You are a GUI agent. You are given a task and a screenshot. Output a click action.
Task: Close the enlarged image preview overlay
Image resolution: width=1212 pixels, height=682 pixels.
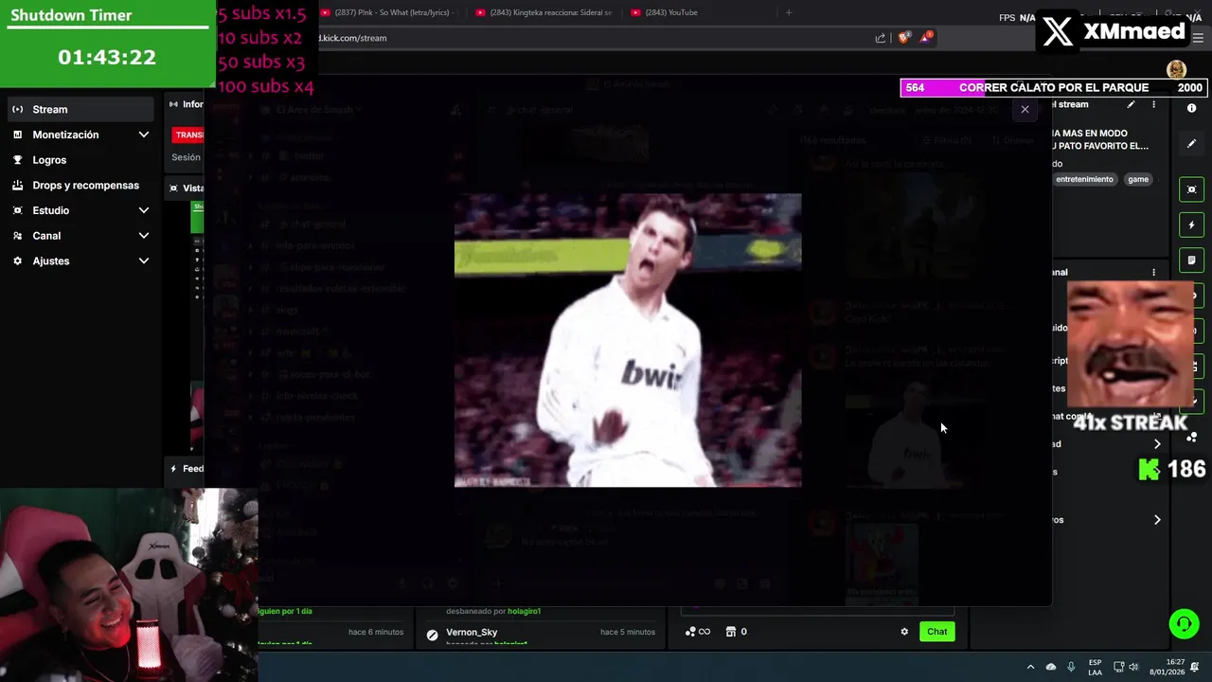(1025, 109)
